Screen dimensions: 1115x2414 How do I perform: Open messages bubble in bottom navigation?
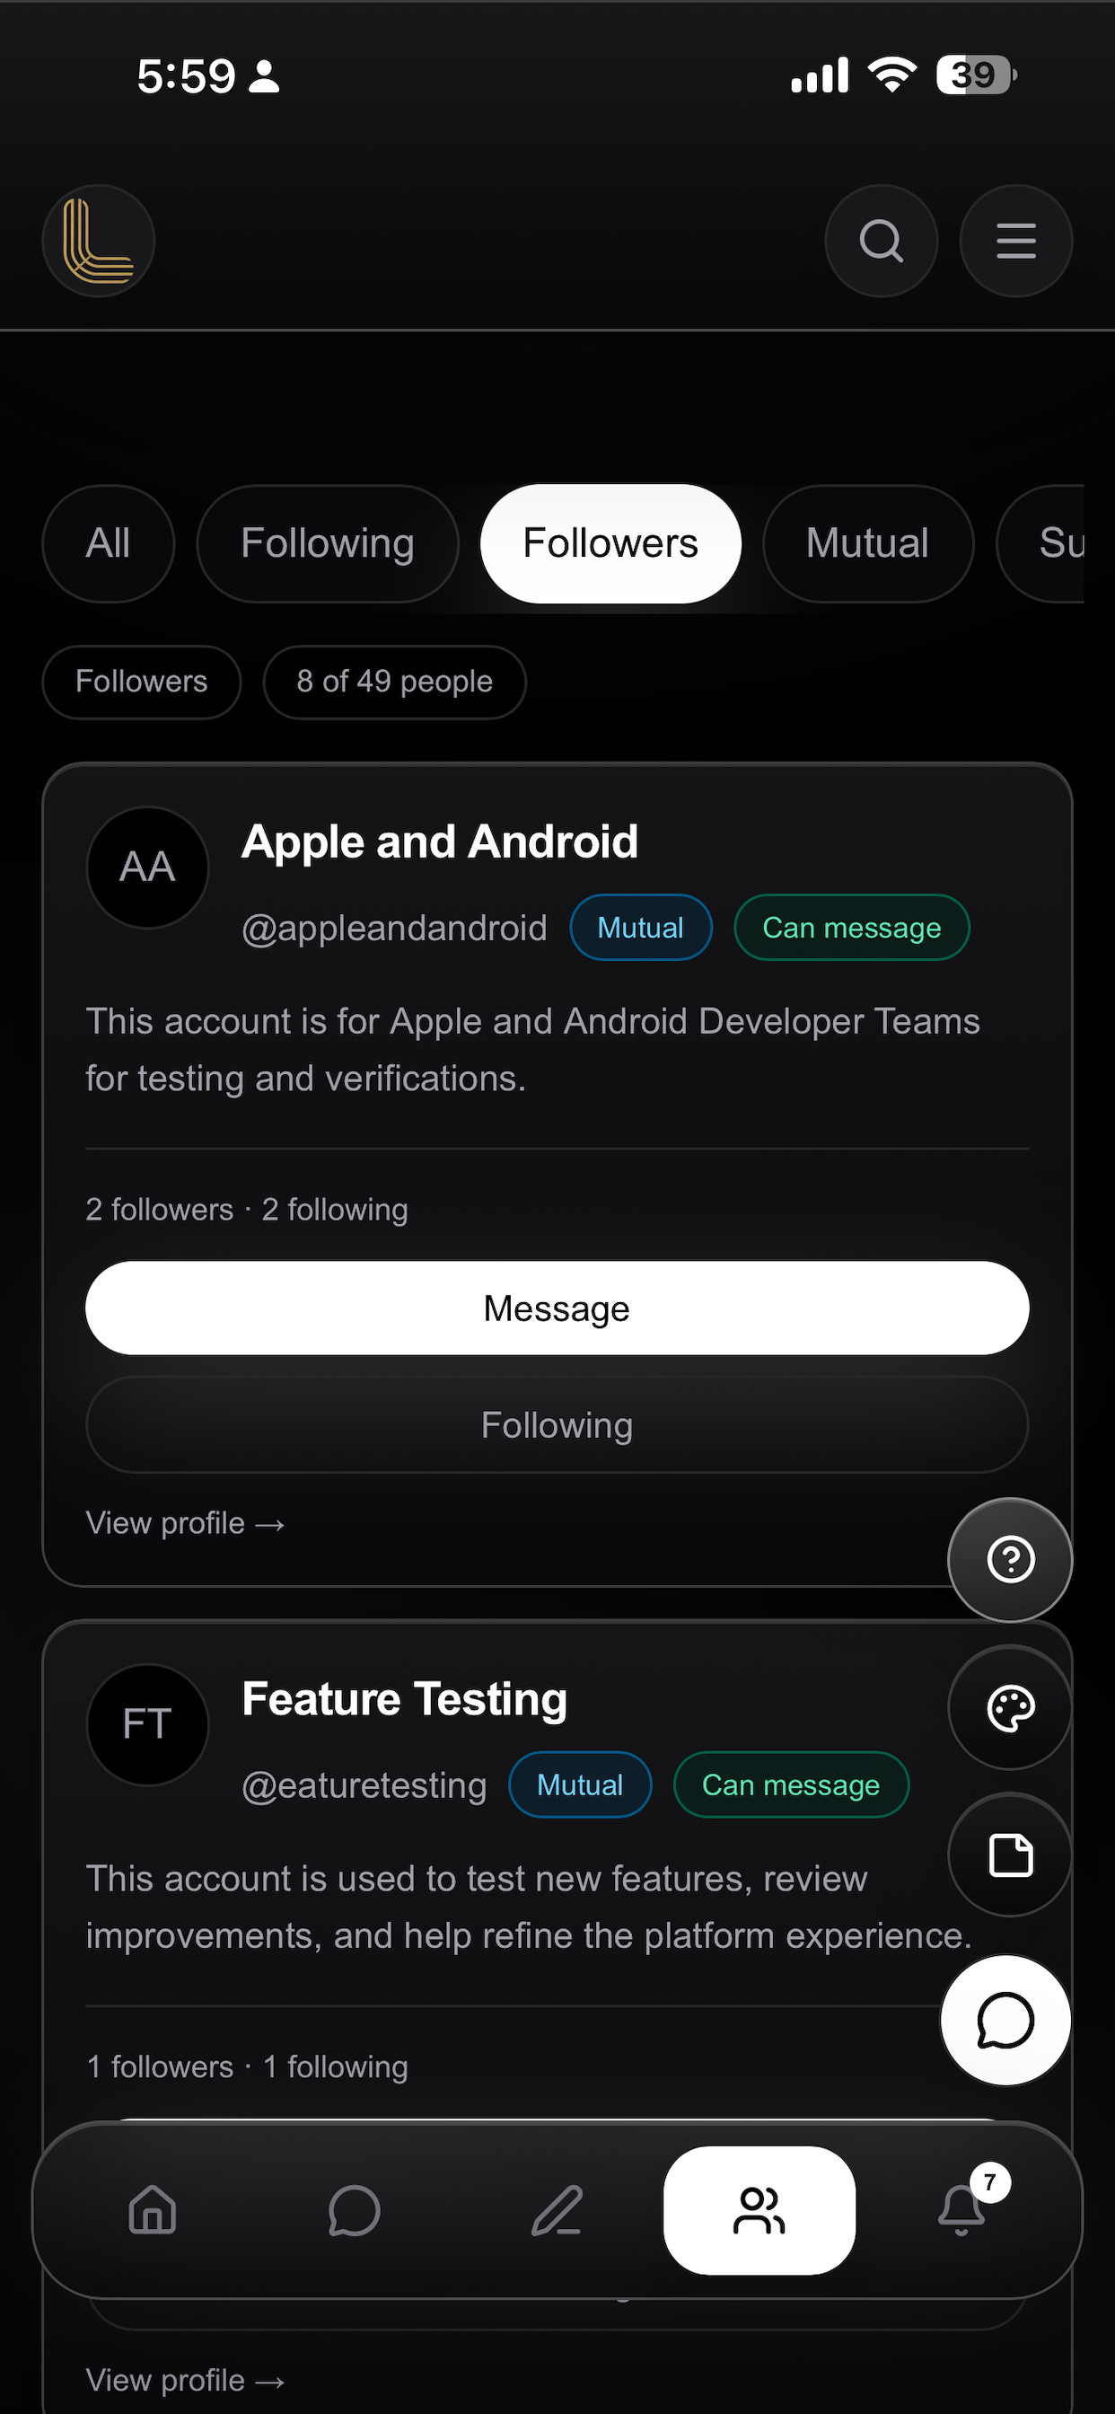[355, 2210]
